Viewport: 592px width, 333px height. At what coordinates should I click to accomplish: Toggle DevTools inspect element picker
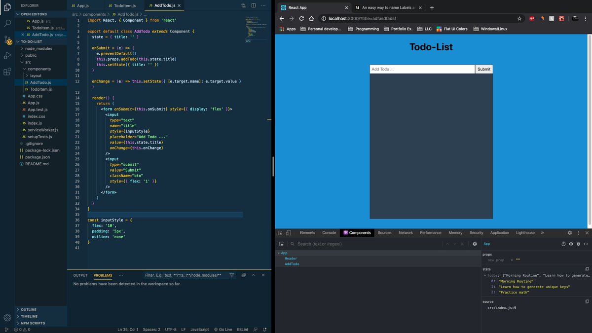tap(280, 232)
